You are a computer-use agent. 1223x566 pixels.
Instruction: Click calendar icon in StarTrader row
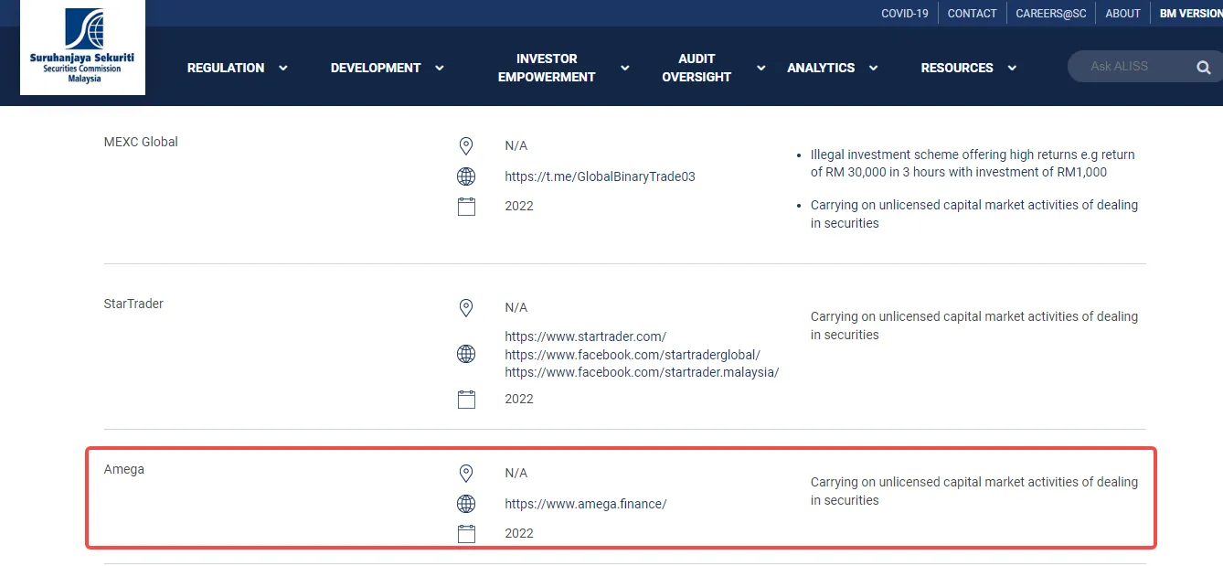466,399
